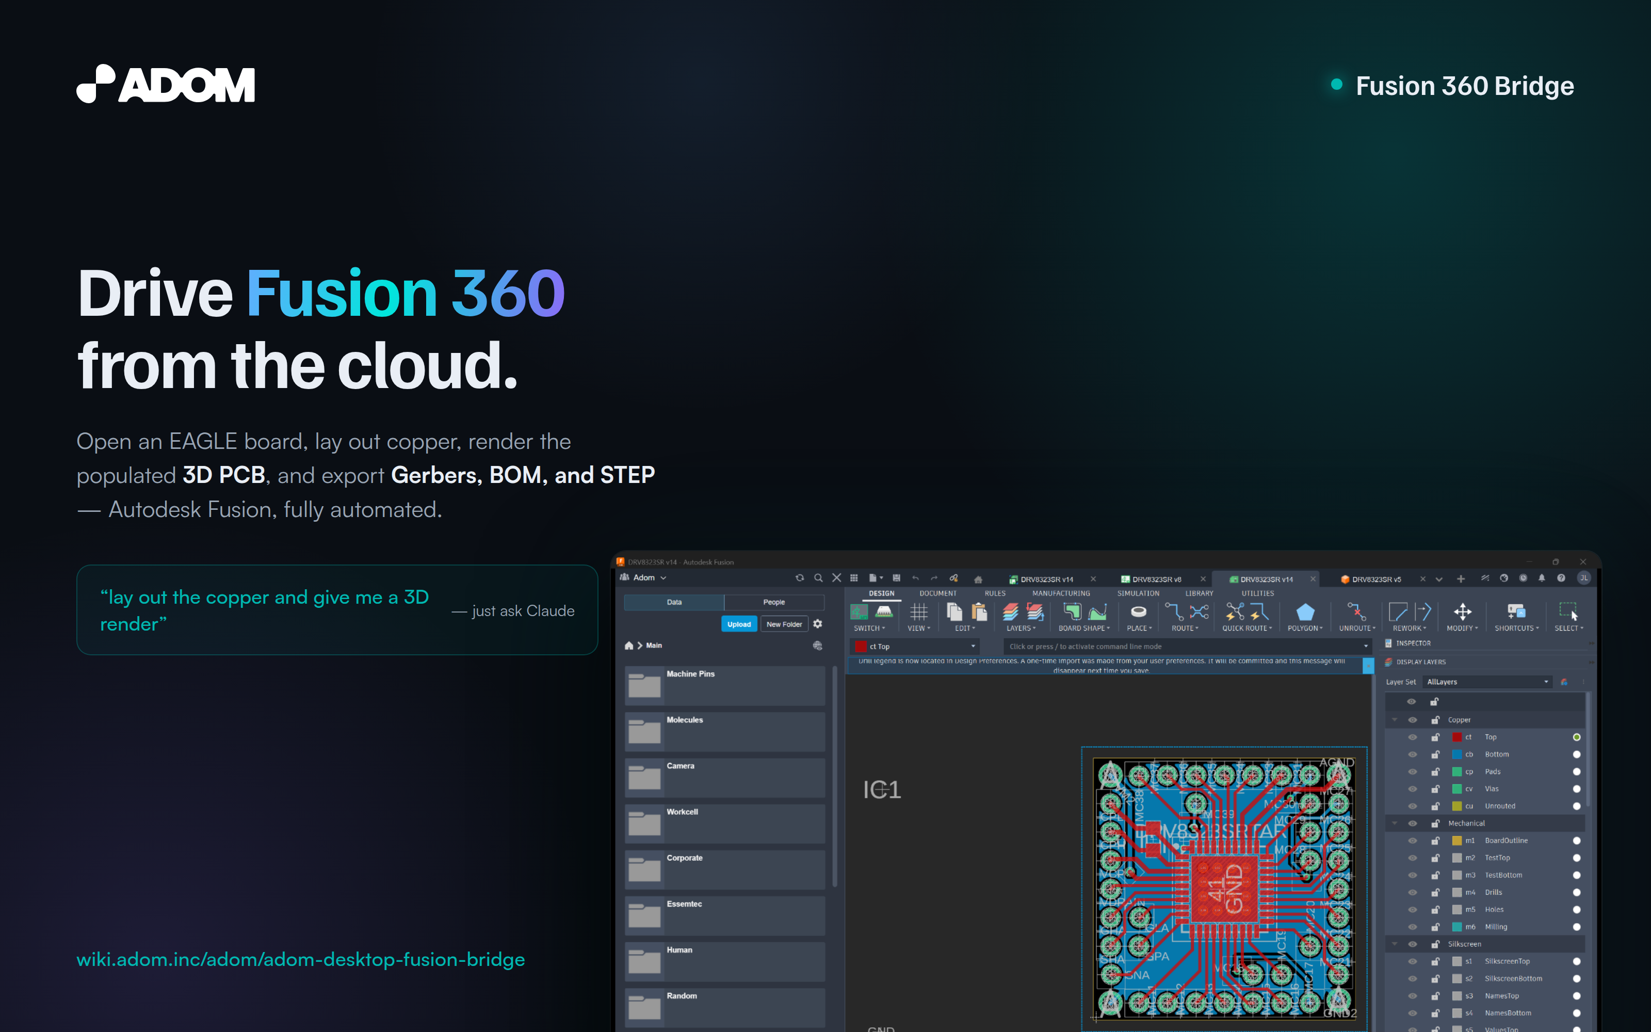Click the Shortcuts icon

click(1516, 611)
